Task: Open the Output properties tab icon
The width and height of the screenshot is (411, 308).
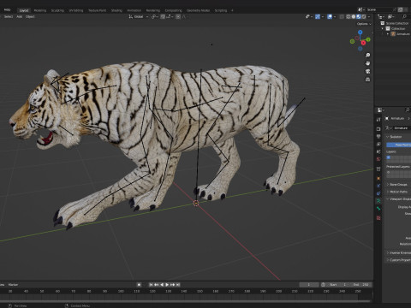Action: [378, 136]
